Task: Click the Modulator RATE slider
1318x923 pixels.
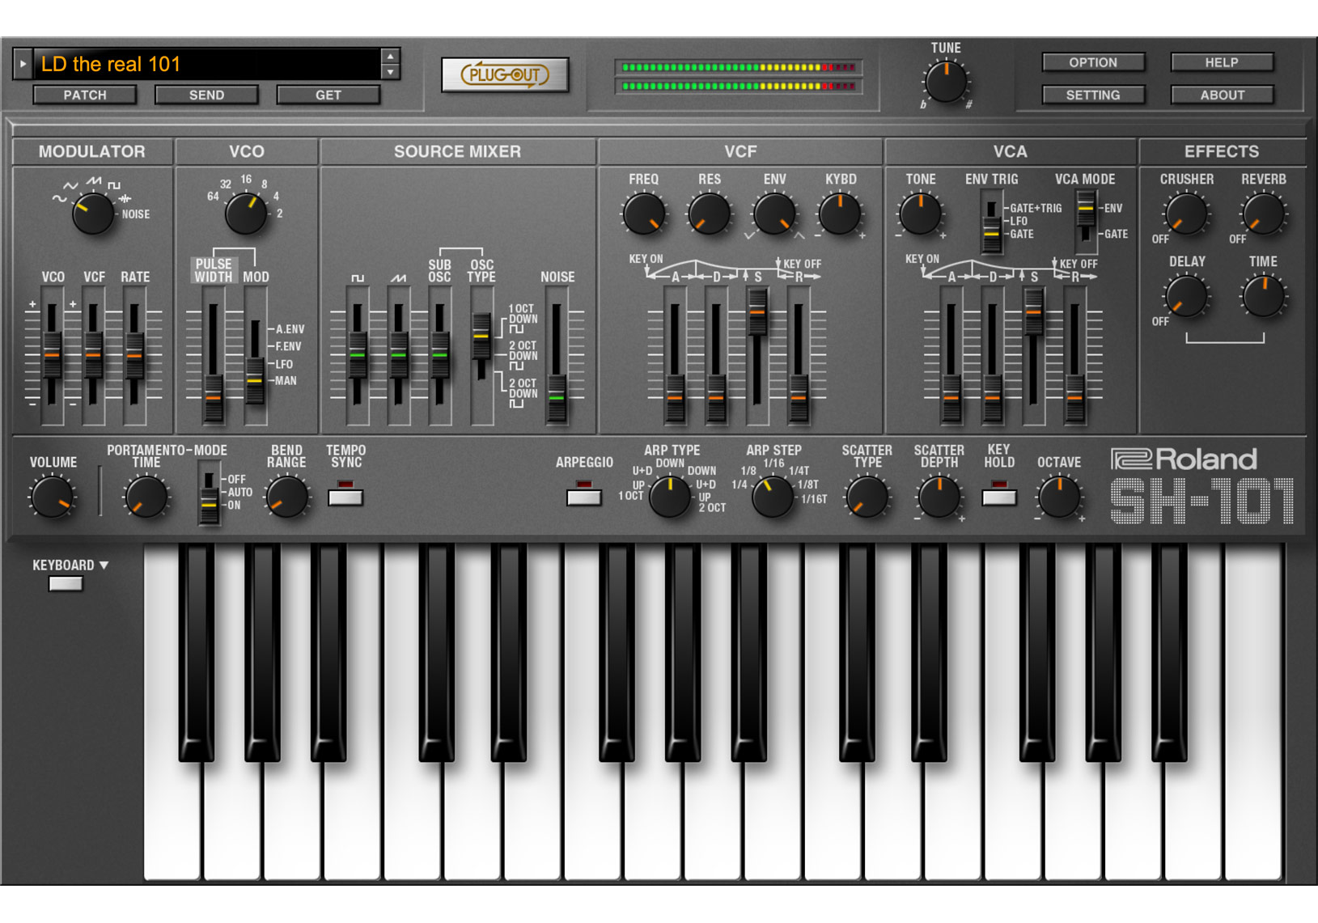Action: pos(134,355)
